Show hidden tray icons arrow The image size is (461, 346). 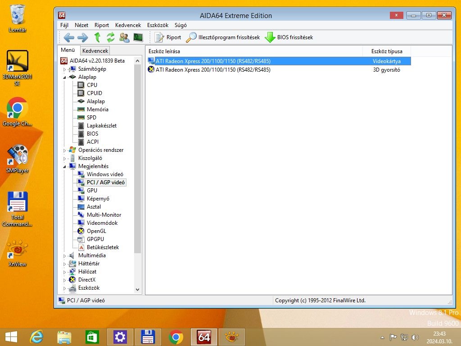382,337
